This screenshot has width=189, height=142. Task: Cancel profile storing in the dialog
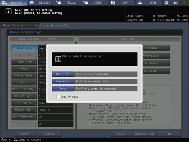(63, 89)
